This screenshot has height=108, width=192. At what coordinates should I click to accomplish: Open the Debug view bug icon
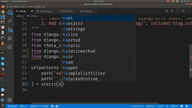10,38
